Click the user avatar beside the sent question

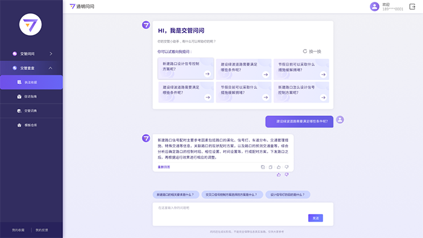click(340, 120)
